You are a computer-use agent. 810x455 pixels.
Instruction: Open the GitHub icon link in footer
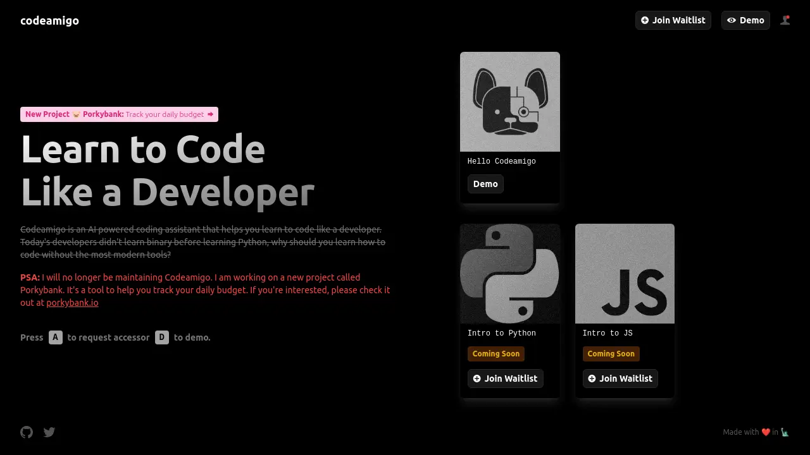[27, 432]
